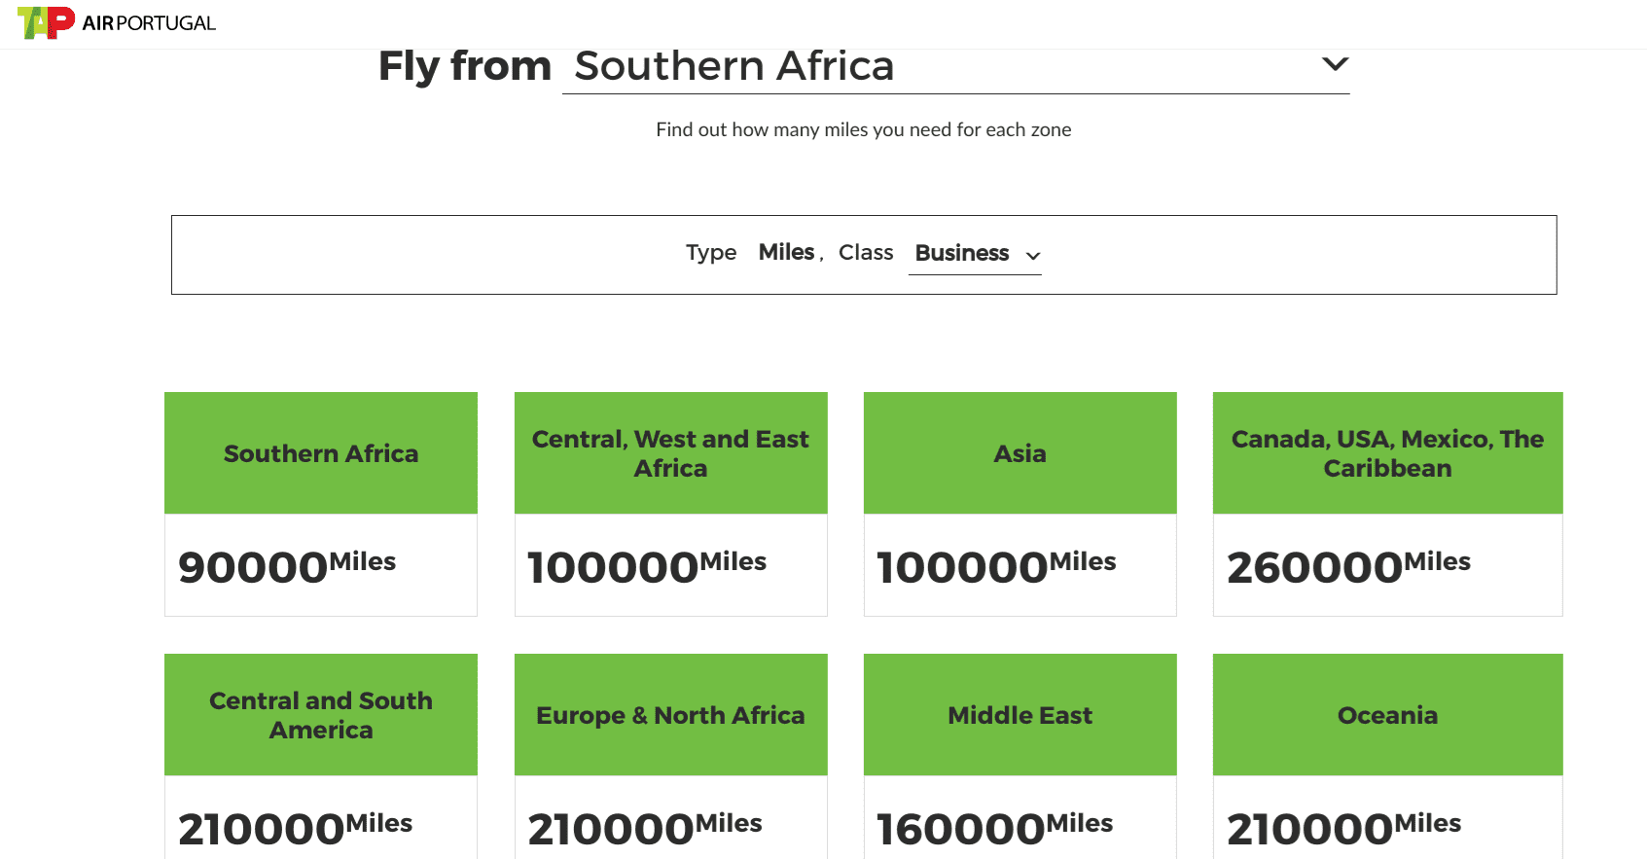Click the 'Fly from' heading

[x=465, y=66]
